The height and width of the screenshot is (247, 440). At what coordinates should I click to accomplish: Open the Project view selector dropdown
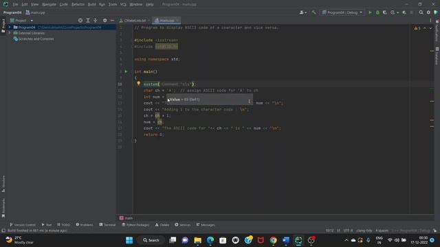click(x=21, y=21)
